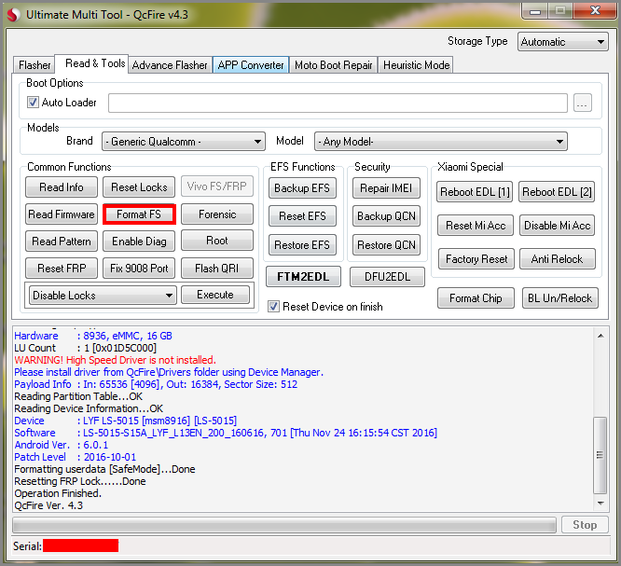Image resolution: width=621 pixels, height=566 pixels.
Task: Click the Execute button
Action: pyautogui.click(x=215, y=295)
